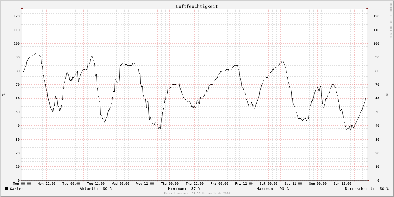Screen dimensions: 394x197
Task: Select the "10" label on the left axis
Action: click(x=18, y=167)
